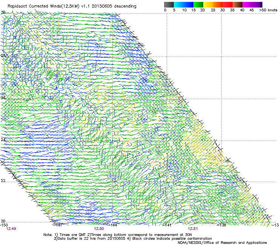Click the legend label '5'
Viewport: 279px width, 245px height.
click(x=174, y=10)
